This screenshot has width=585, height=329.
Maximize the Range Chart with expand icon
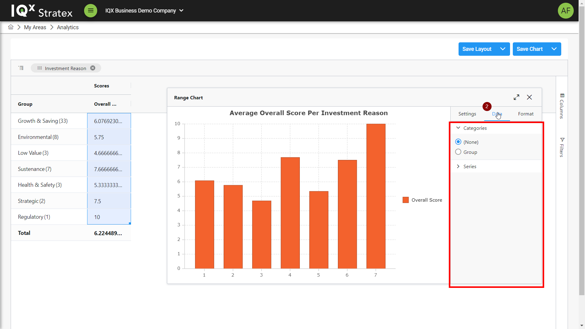click(516, 97)
